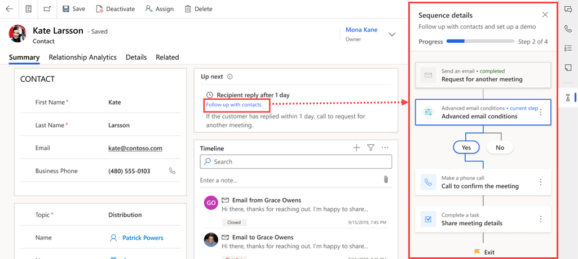Open the timeline filter icon
This screenshot has height=259, width=578.
point(370,148)
